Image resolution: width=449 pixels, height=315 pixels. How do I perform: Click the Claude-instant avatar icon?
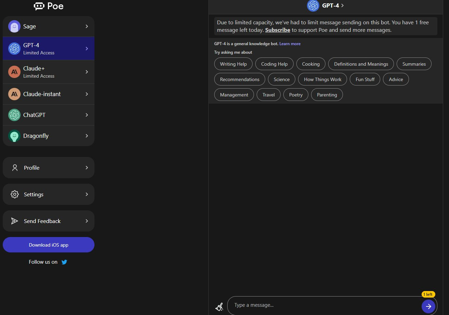click(x=14, y=94)
